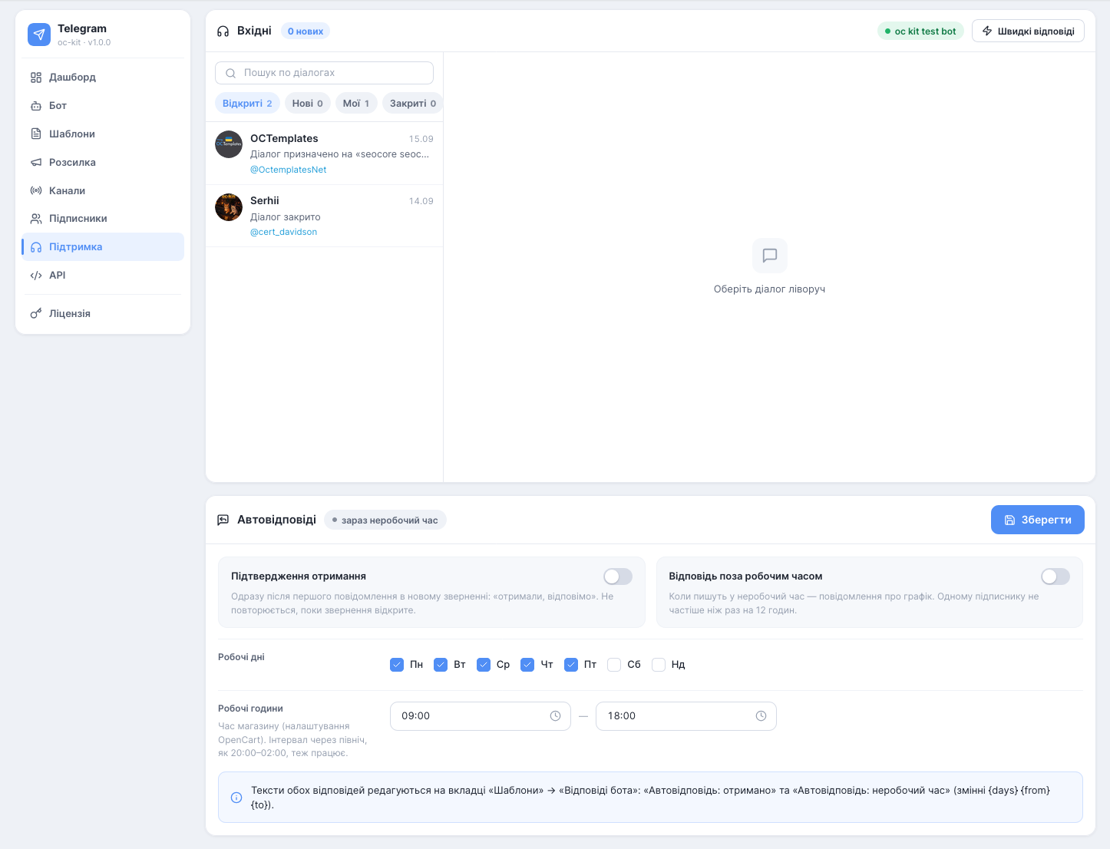Uncheck the Чт working day checkbox
The image size is (1110, 849).
coord(527,665)
